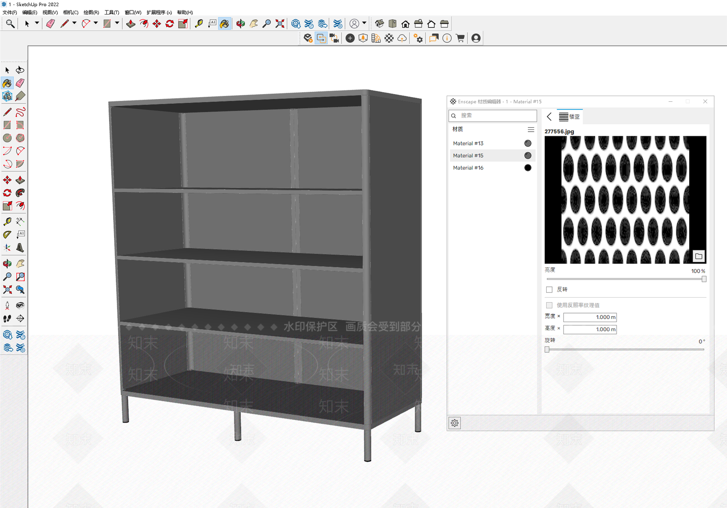Click the Enscape cloud upload icon
727x508 pixels.
(402, 38)
